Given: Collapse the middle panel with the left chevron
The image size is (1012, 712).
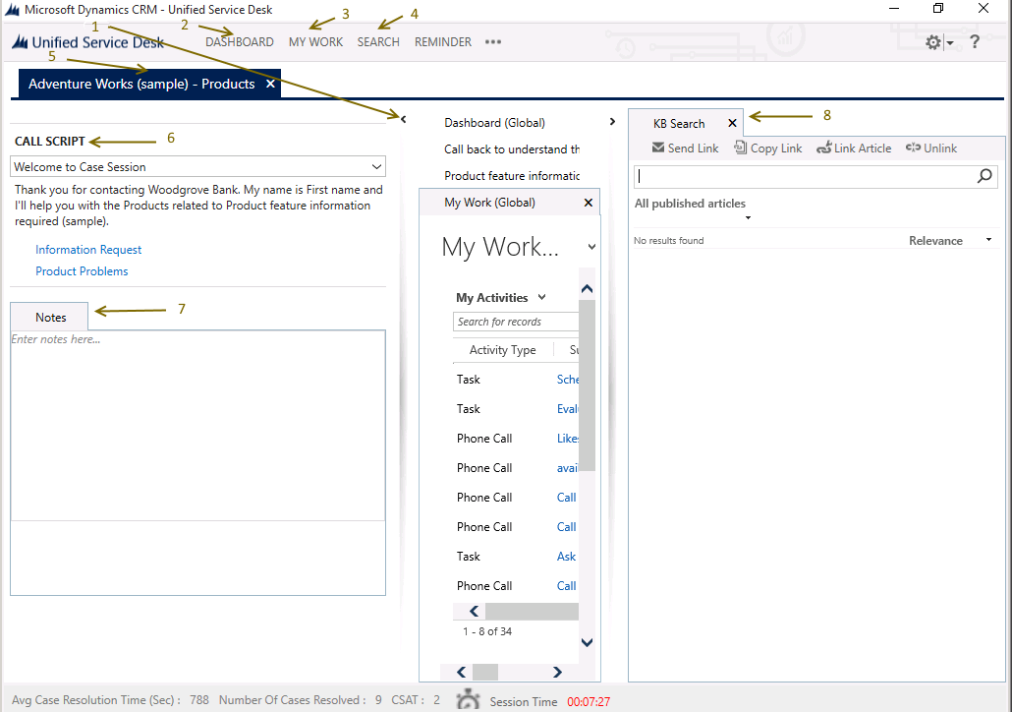Looking at the screenshot, I should pos(404,117).
